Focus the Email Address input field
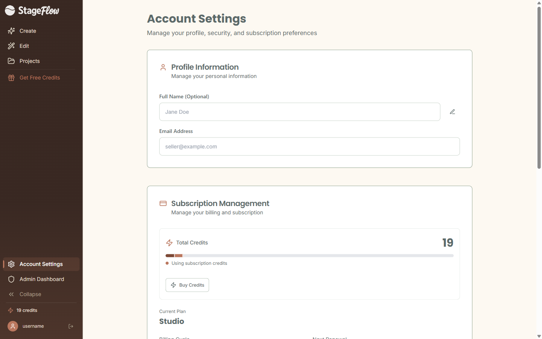This screenshot has height=339, width=542. [309, 147]
